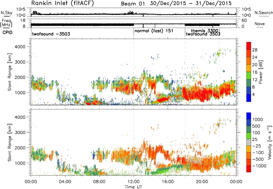Click the 'CPID' label
Image resolution: width=273 pixels, height=189 pixels.
[8, 32]
